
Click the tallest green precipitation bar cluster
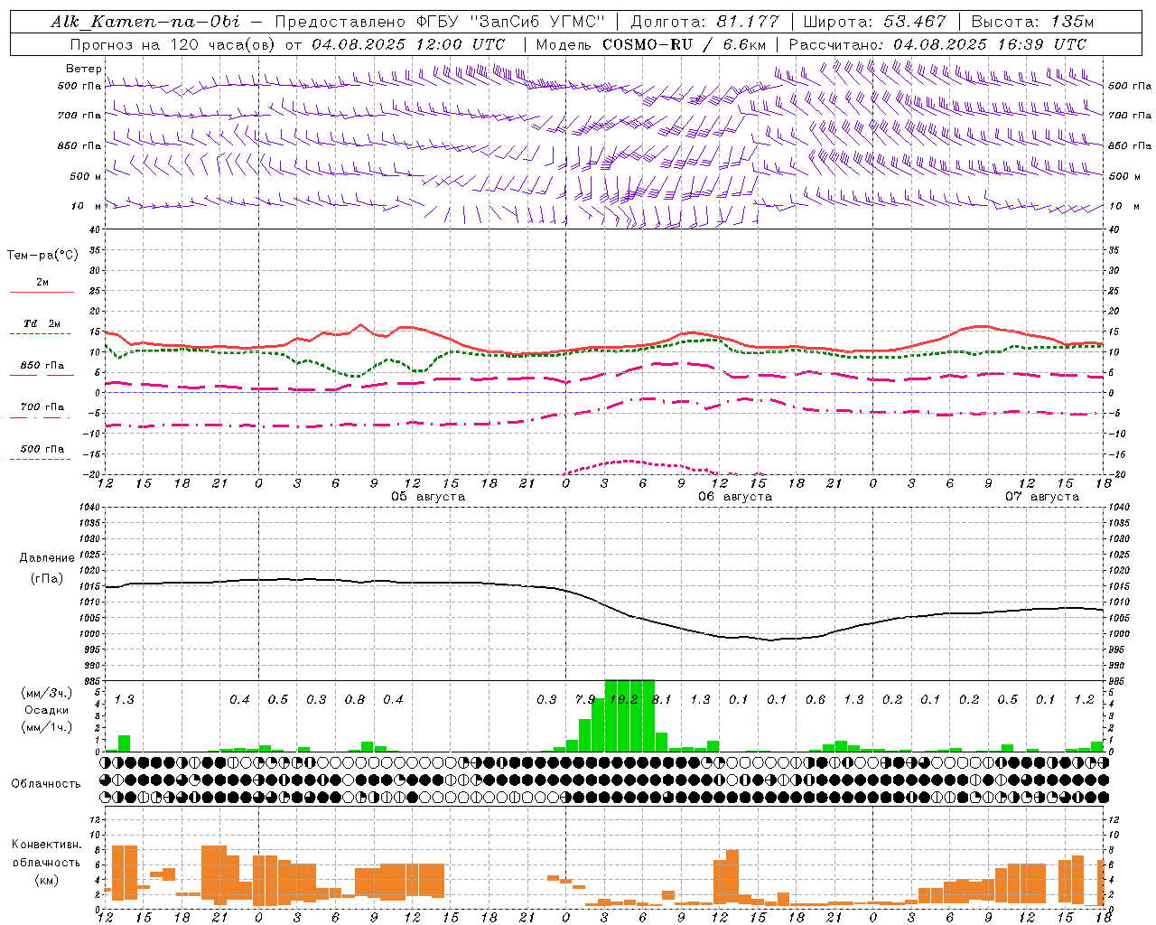[x=629, y=715]
